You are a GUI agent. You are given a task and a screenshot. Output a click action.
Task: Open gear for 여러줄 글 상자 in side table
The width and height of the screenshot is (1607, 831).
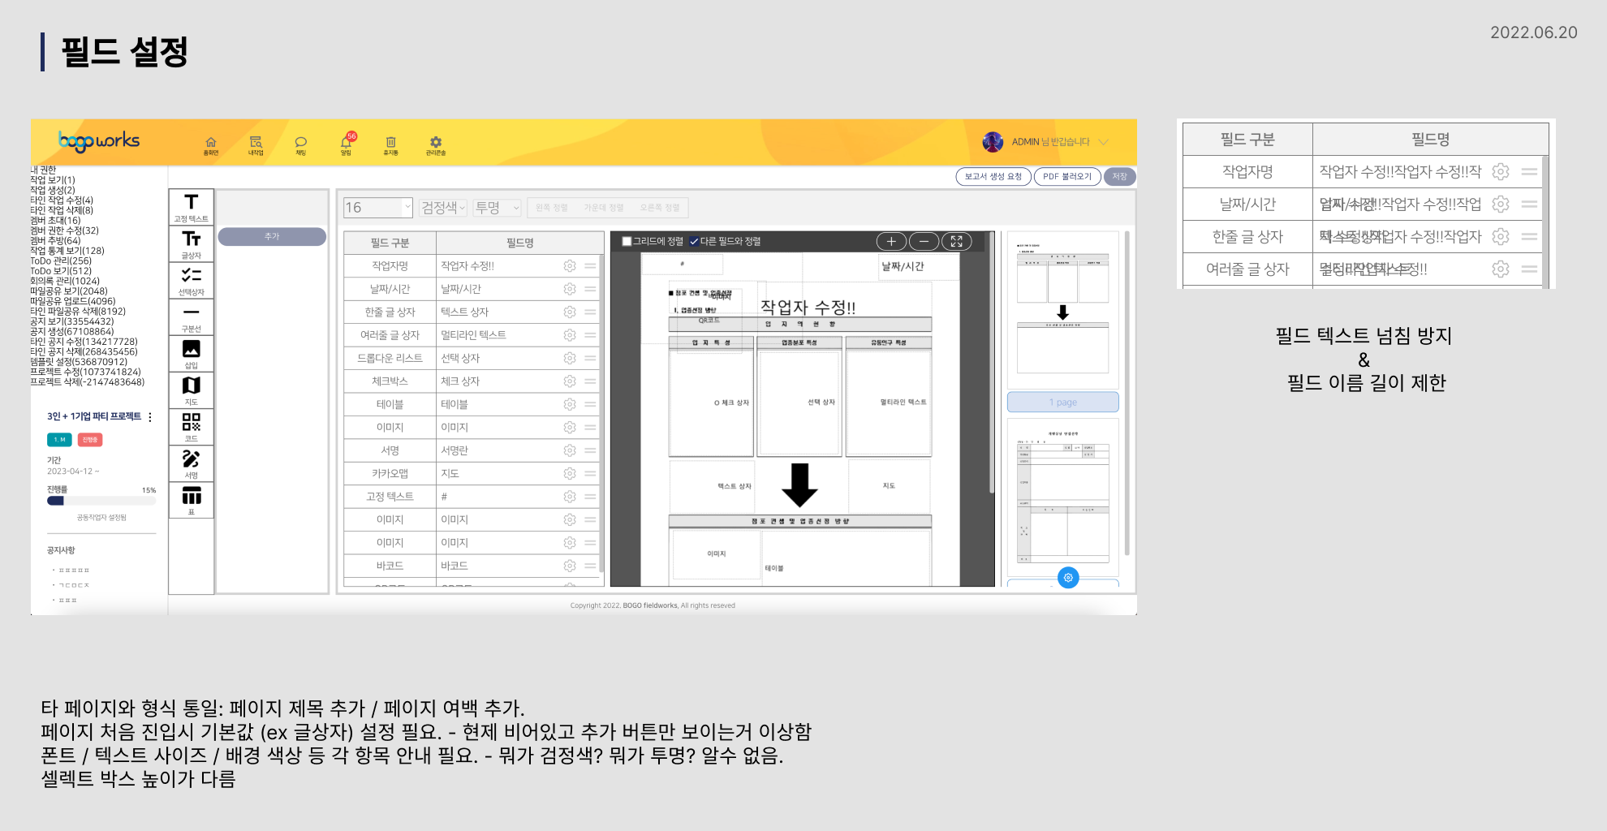(1501, 269)
